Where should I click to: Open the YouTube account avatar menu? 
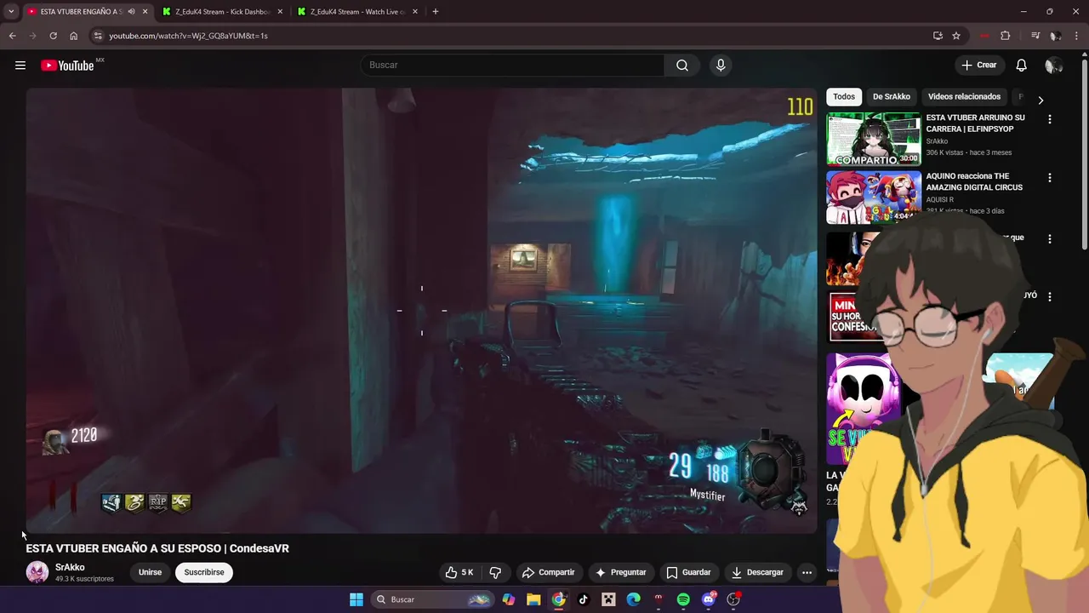(x=1053, y=66)
